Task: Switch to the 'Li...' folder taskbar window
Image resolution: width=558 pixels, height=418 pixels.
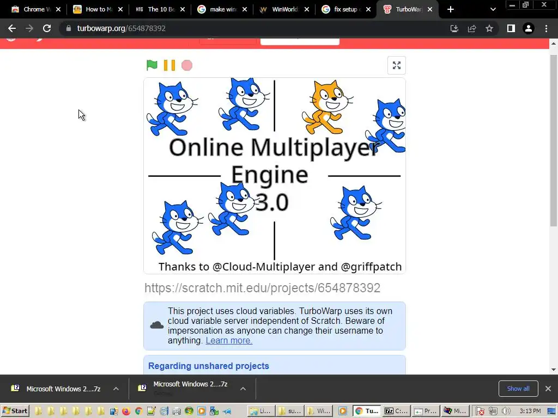Action: [261, 411]
